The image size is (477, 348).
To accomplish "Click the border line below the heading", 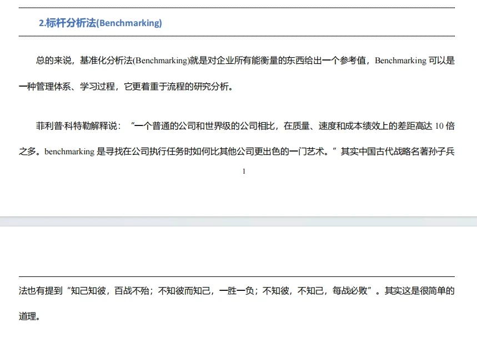I will click(x=239, y=36).
